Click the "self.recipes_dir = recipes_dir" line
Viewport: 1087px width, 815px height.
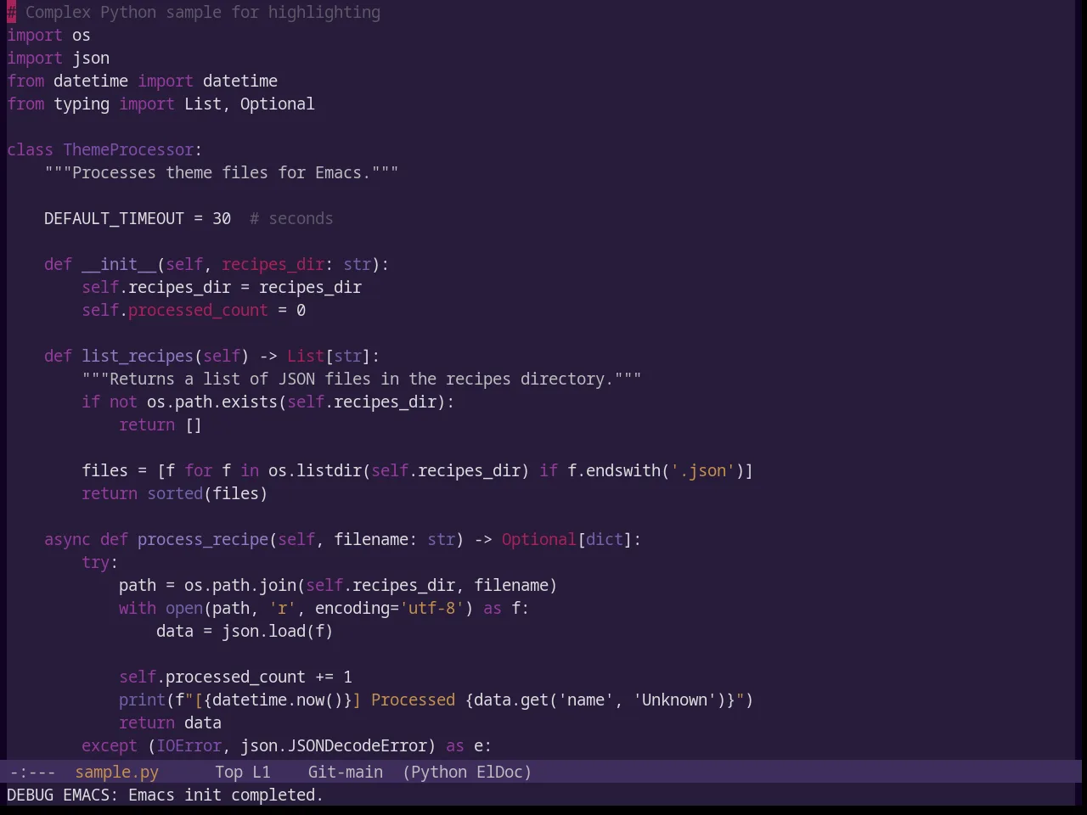[222, 287]
